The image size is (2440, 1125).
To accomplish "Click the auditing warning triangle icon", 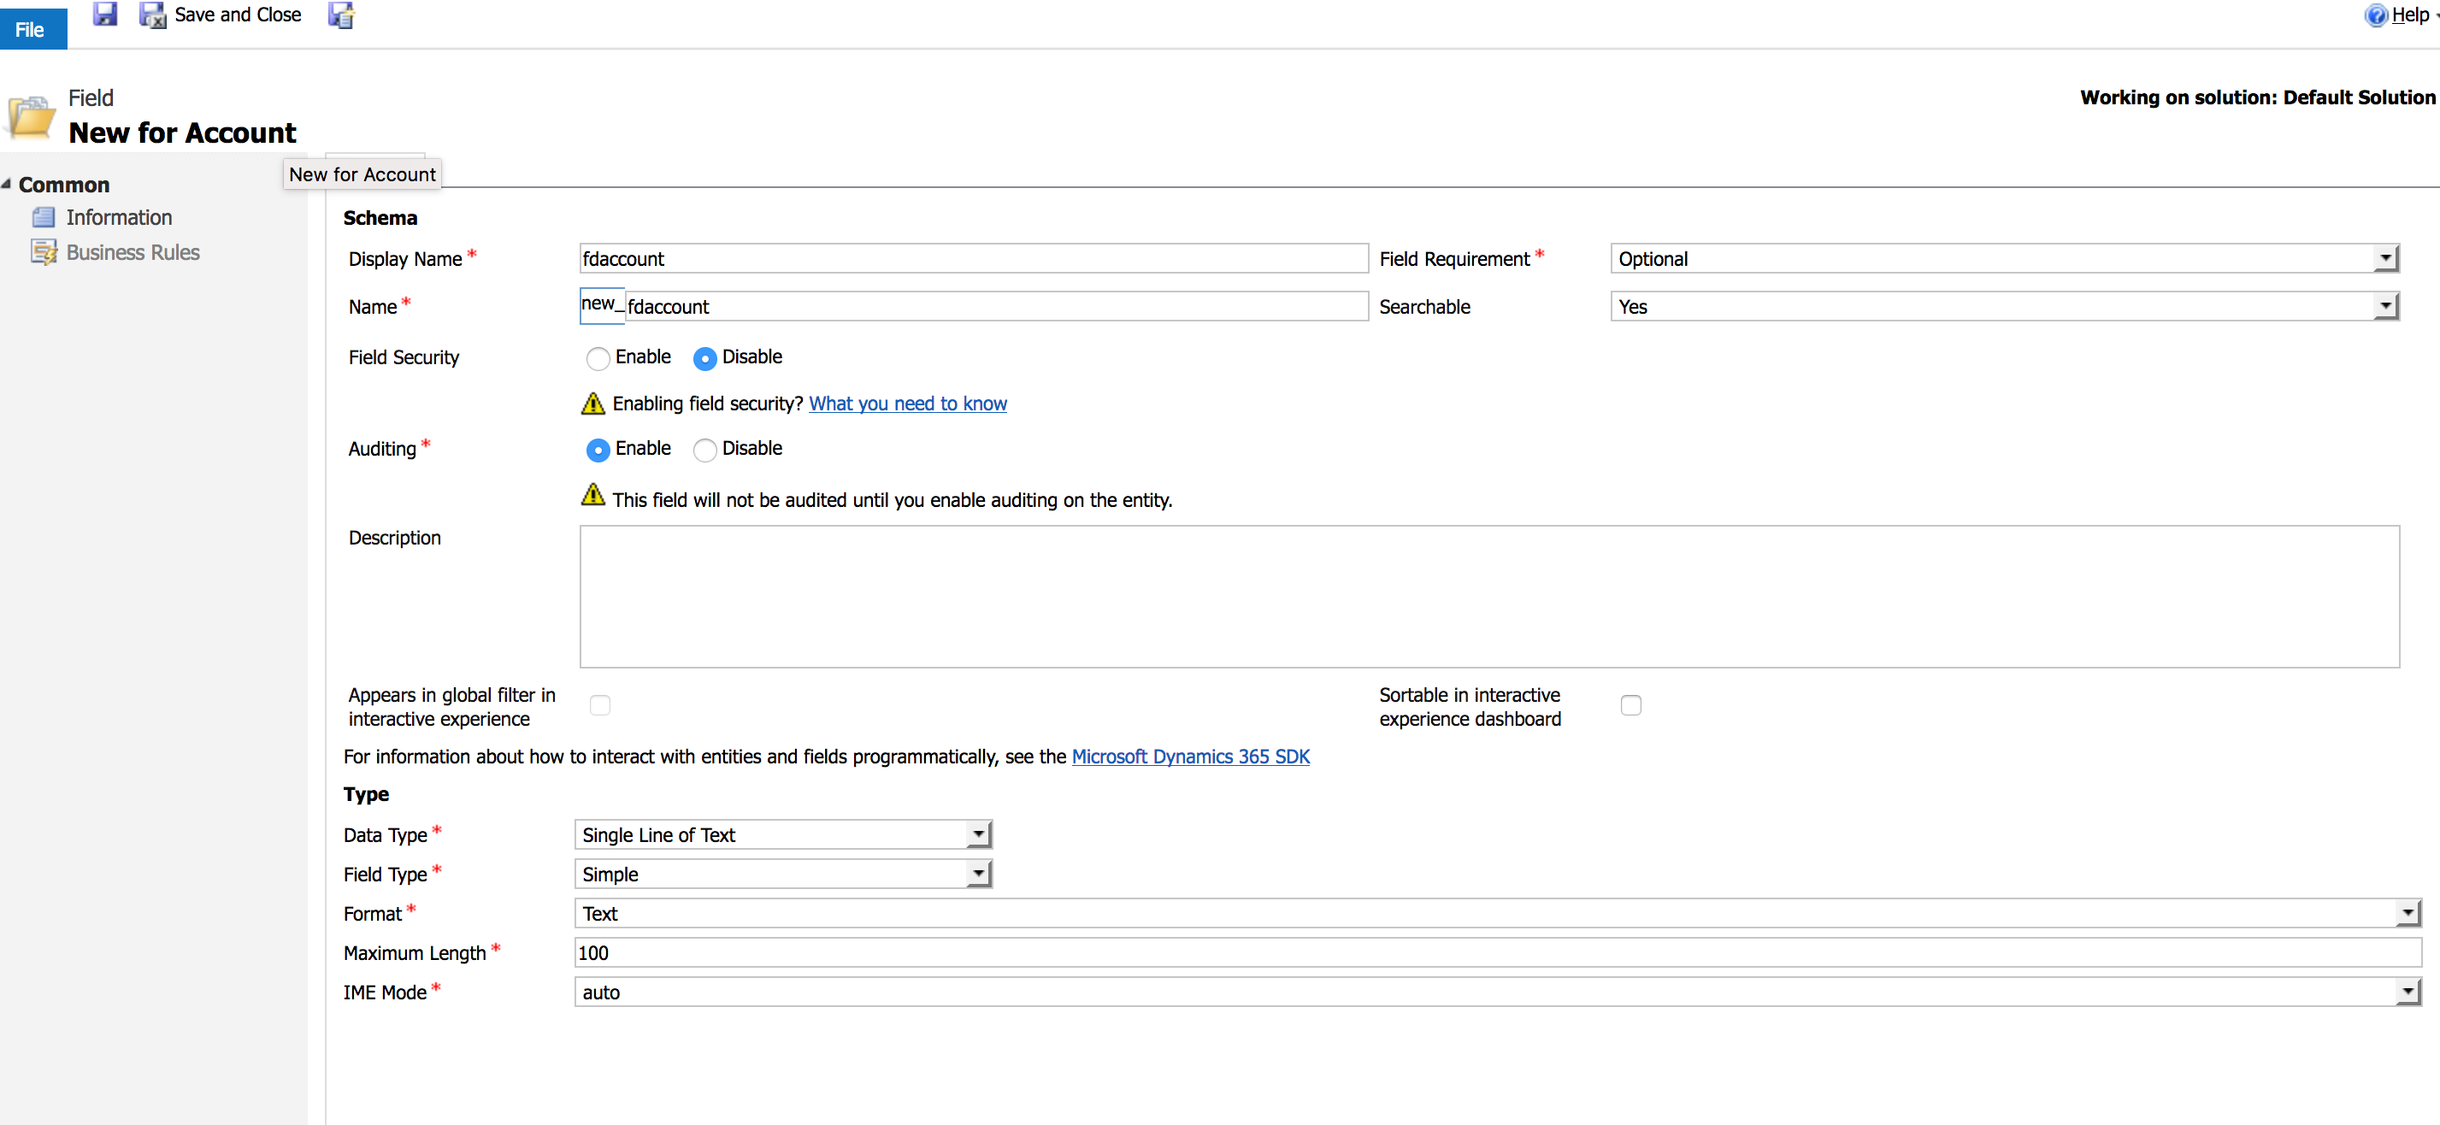I will 593,495.
